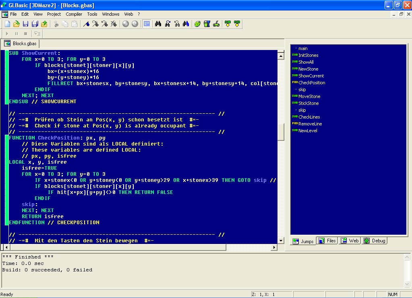This screenshot has width=412, height=298.
Task: Click the horizontal scrollbar's left arrow
Action: click(x=6, y=247)
